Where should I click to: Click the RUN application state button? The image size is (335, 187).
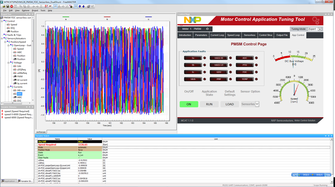(209, 104)
